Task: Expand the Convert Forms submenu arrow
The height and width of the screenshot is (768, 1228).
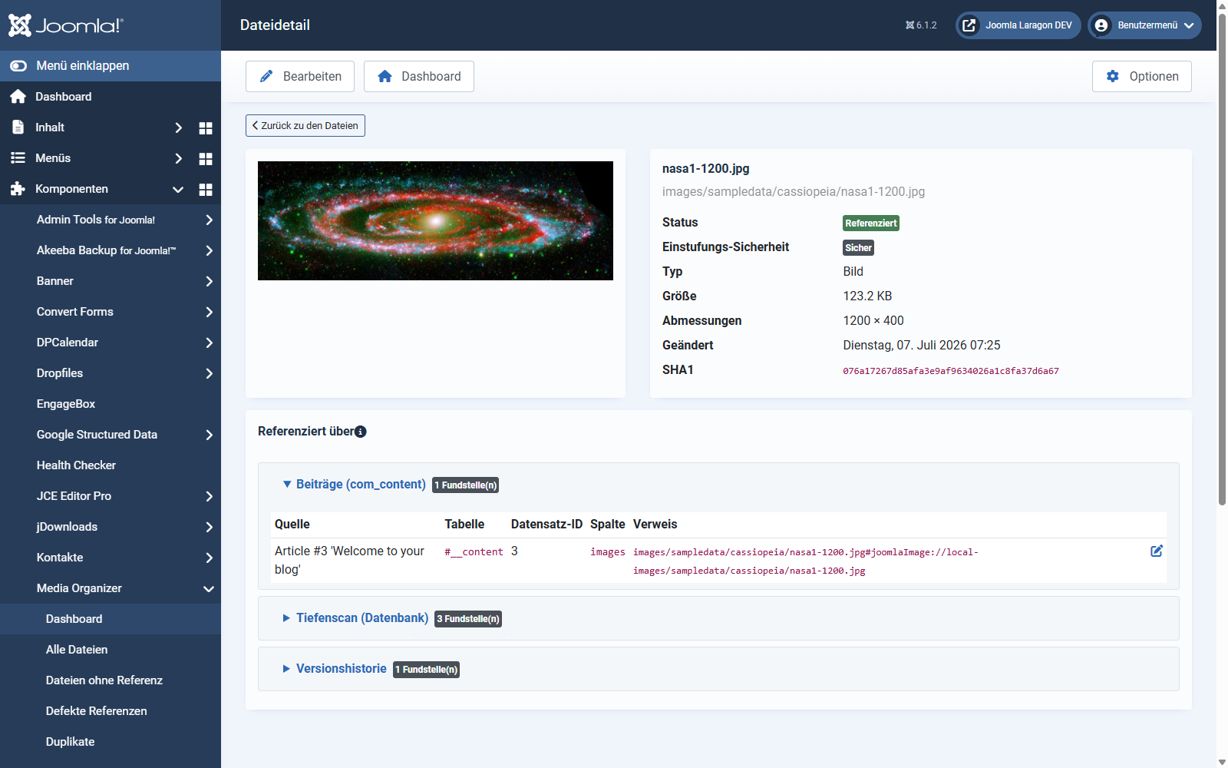Action: (209, 312)
